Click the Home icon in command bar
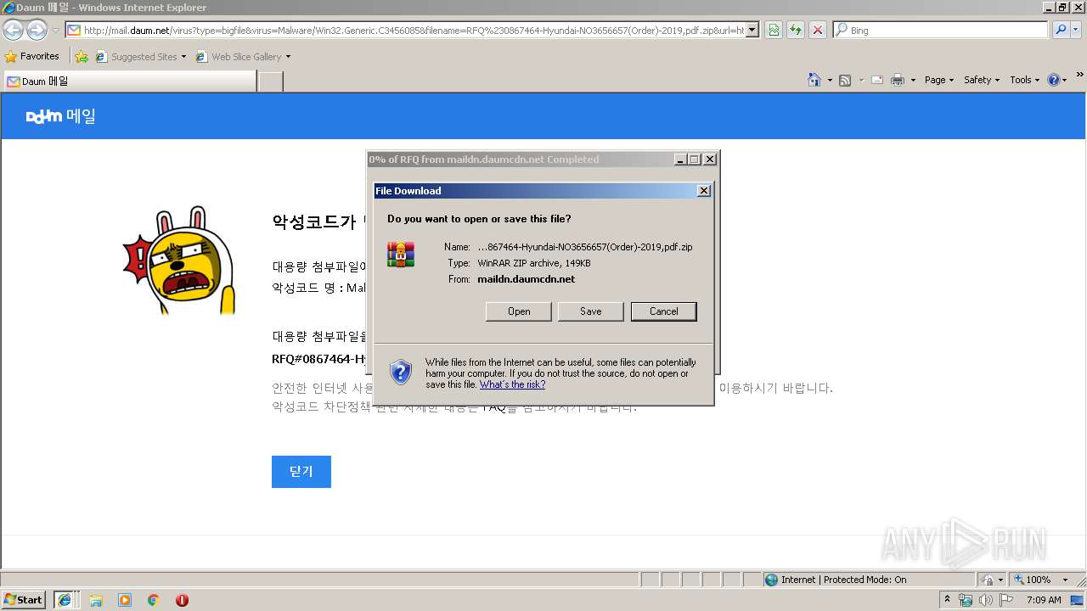Screen dimensions: 1087x611 [814, 80]
